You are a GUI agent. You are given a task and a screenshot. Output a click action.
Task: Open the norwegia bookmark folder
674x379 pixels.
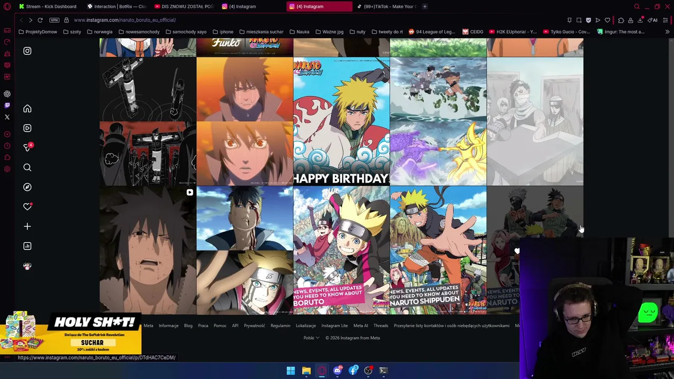[100, 32]
